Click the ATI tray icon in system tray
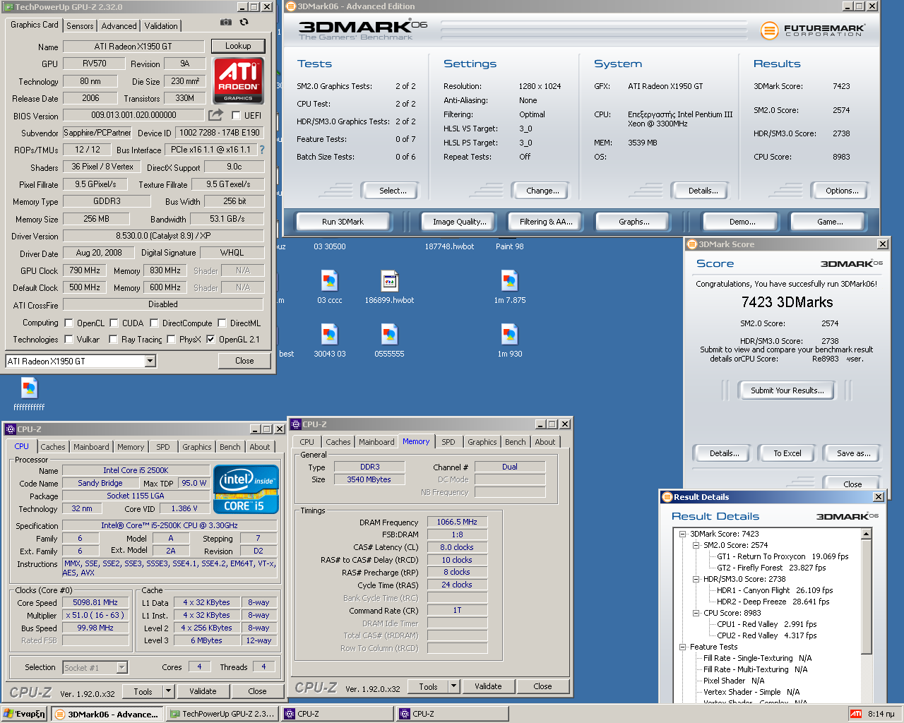 click(855, 714)
